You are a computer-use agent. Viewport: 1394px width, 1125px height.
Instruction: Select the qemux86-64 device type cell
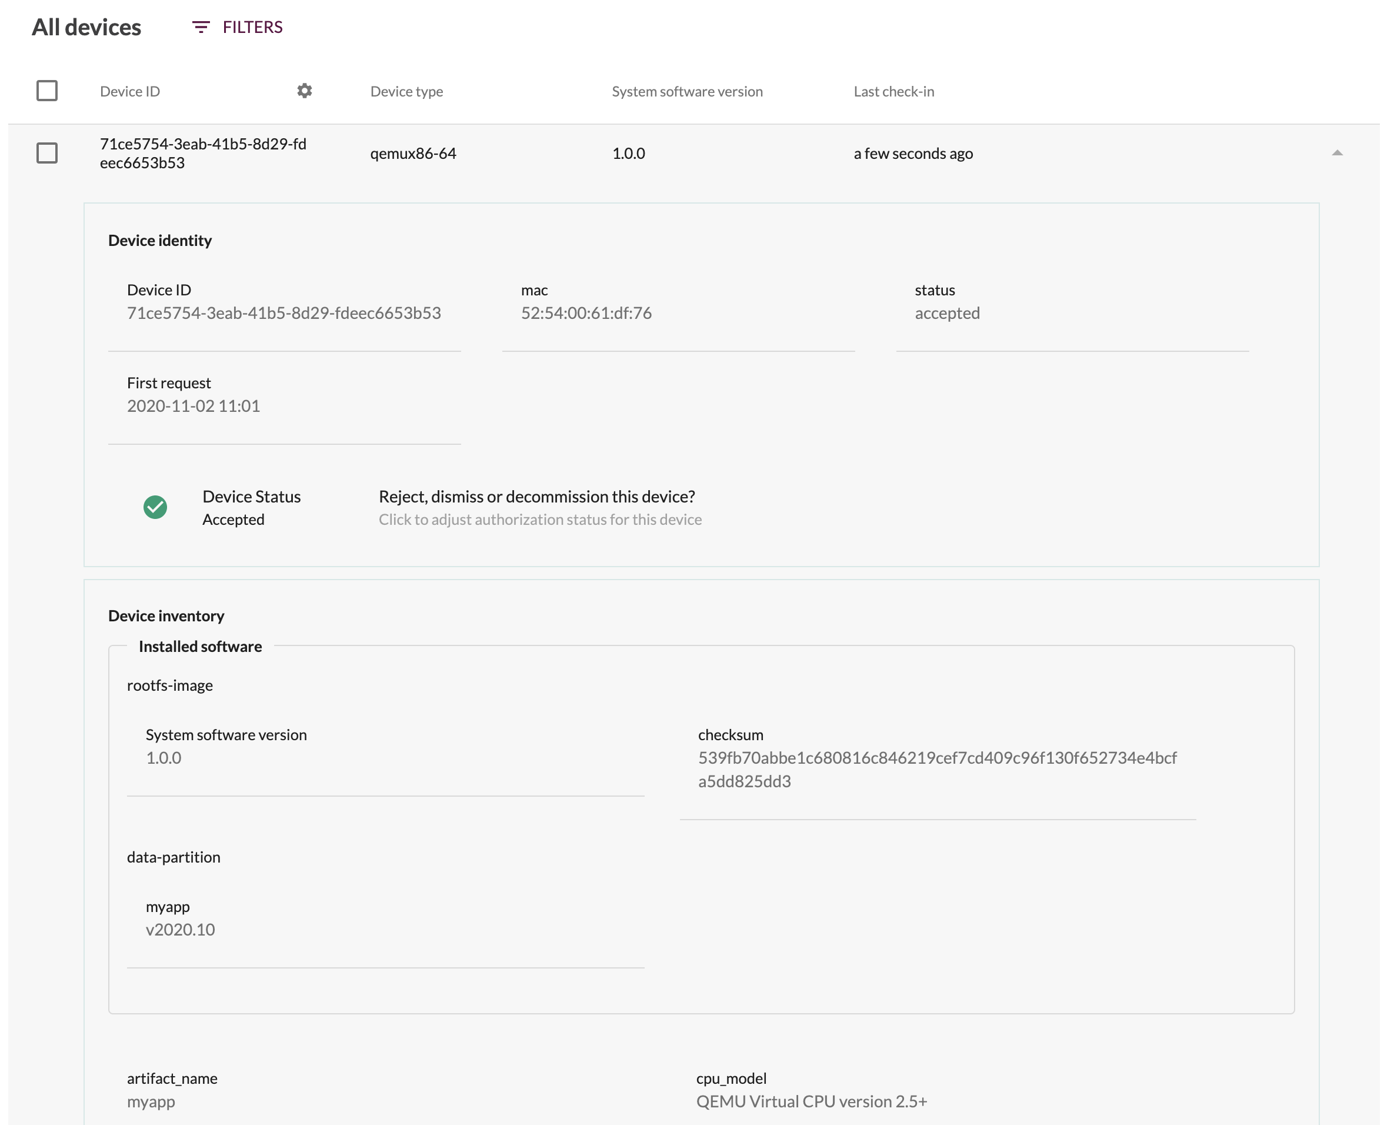click(413, 153)
